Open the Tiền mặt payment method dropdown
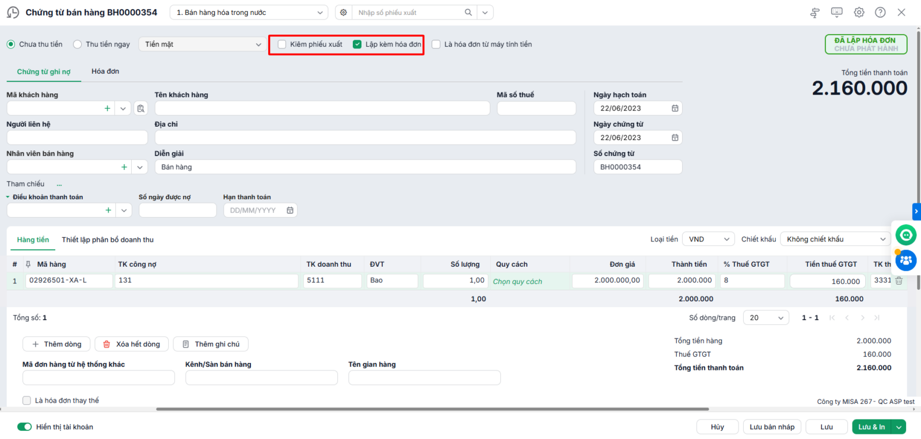The width and height of the screenshot is (921, 439). 203,44
